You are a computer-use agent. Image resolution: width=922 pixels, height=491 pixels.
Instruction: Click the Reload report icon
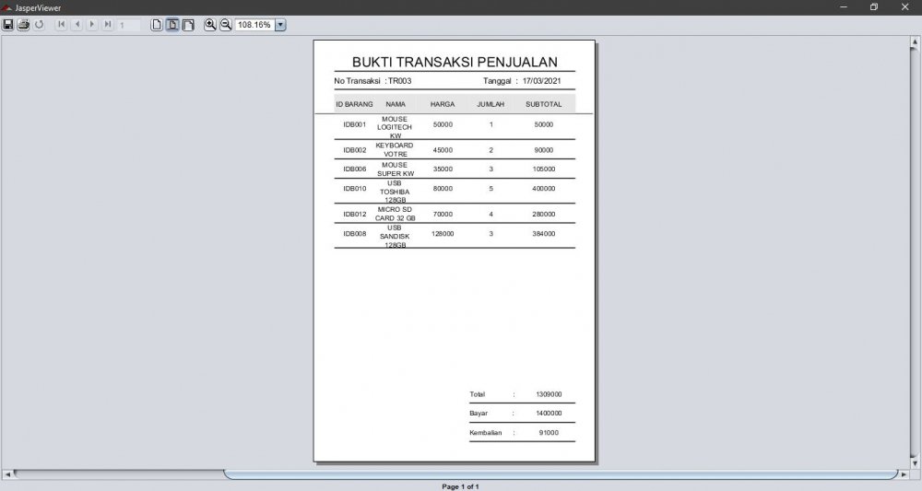coord(39,25)
